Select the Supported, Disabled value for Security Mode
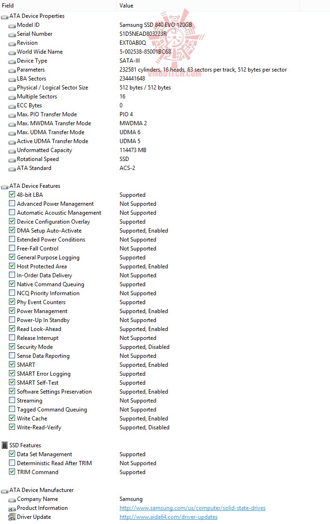330x524 pixels. 145,347
